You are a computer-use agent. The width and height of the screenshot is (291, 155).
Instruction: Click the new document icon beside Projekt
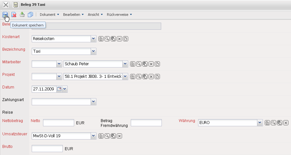pos(157,77)
